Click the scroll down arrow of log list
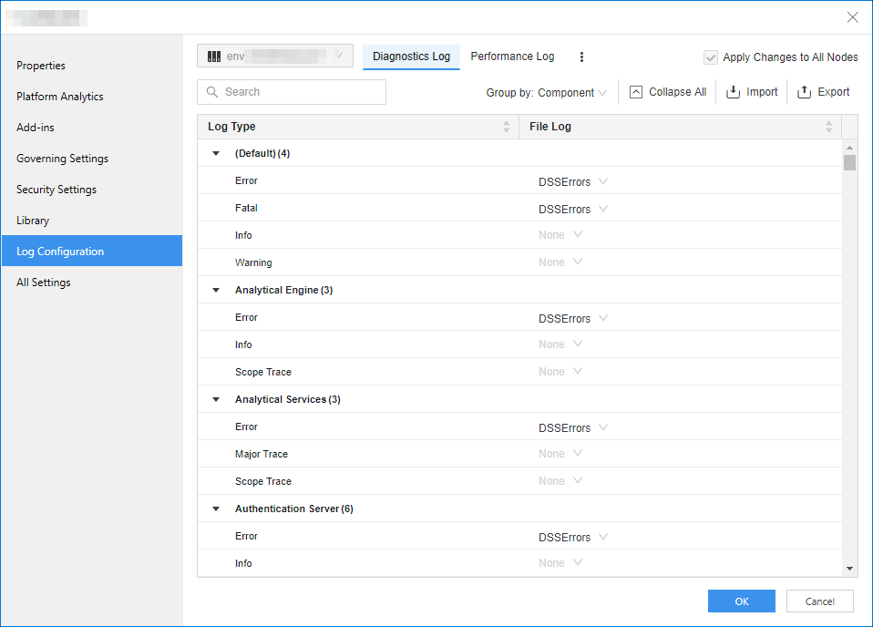 tap(849, 569)
